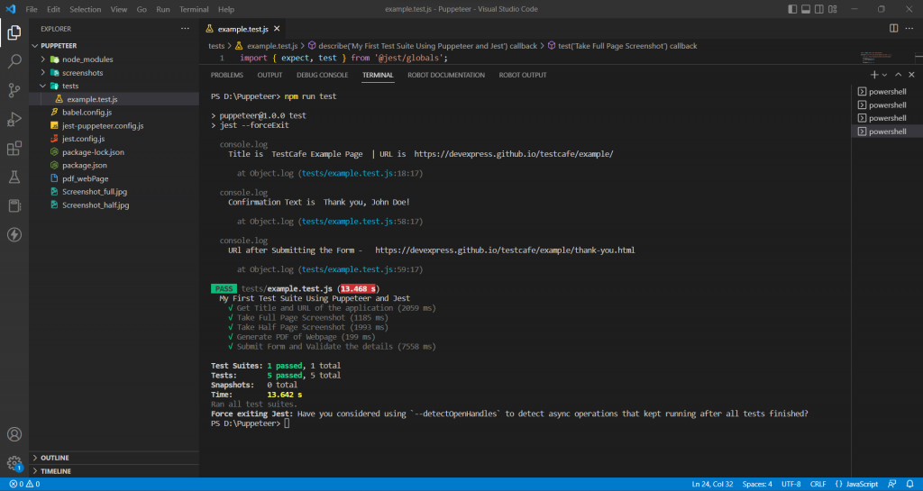
Task: Toggle panel layout icon in title bar
Action: tap(805, 9)
